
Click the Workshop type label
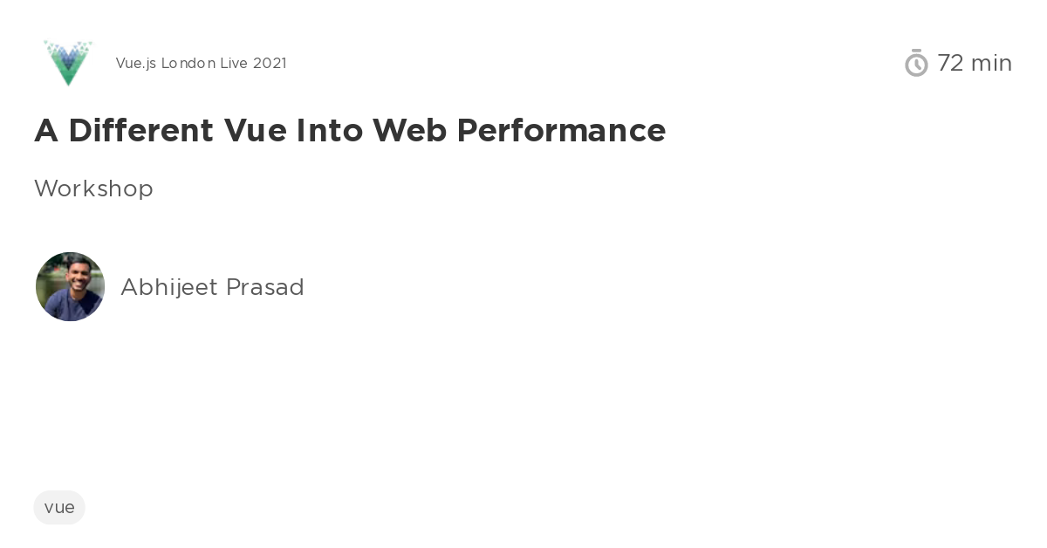93,188
